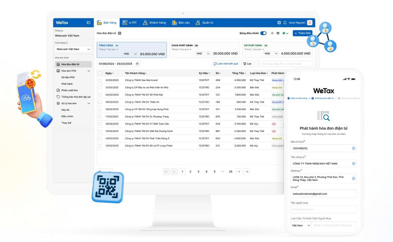Screen dimensions: 393x242
Task: Check row Công ty TNHH TM DV XD Phát Đạt
Action: coord(100,95)
